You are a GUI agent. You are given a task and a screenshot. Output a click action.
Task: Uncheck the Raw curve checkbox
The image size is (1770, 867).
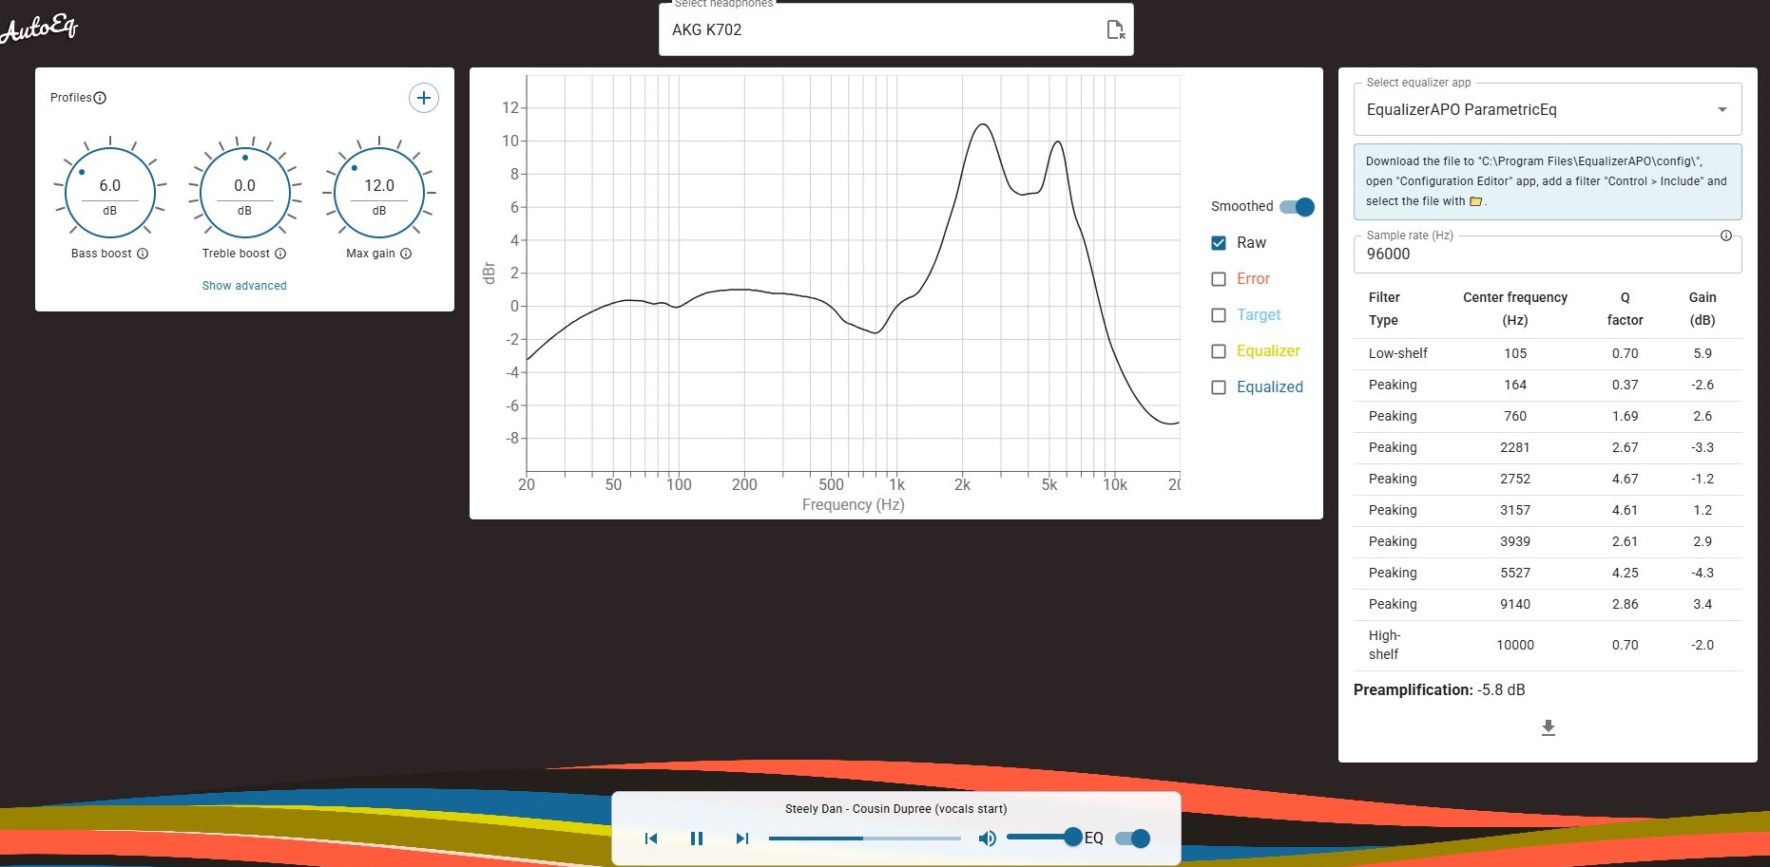[1219, 243]
